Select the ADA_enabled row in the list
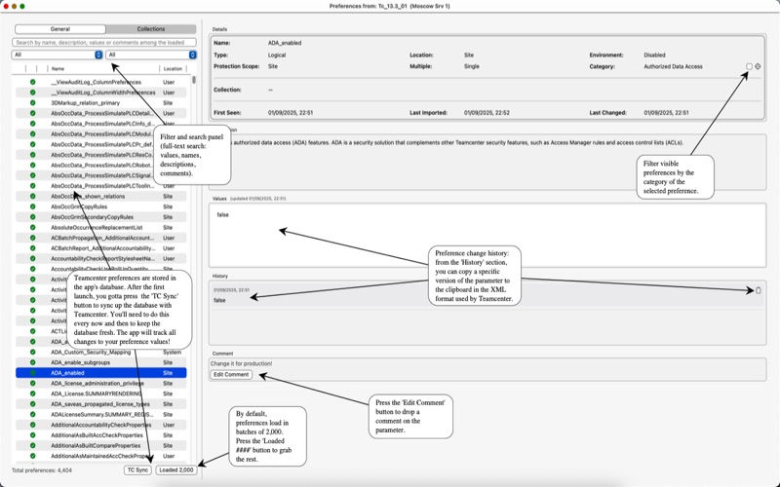 (x=101, y=373)
